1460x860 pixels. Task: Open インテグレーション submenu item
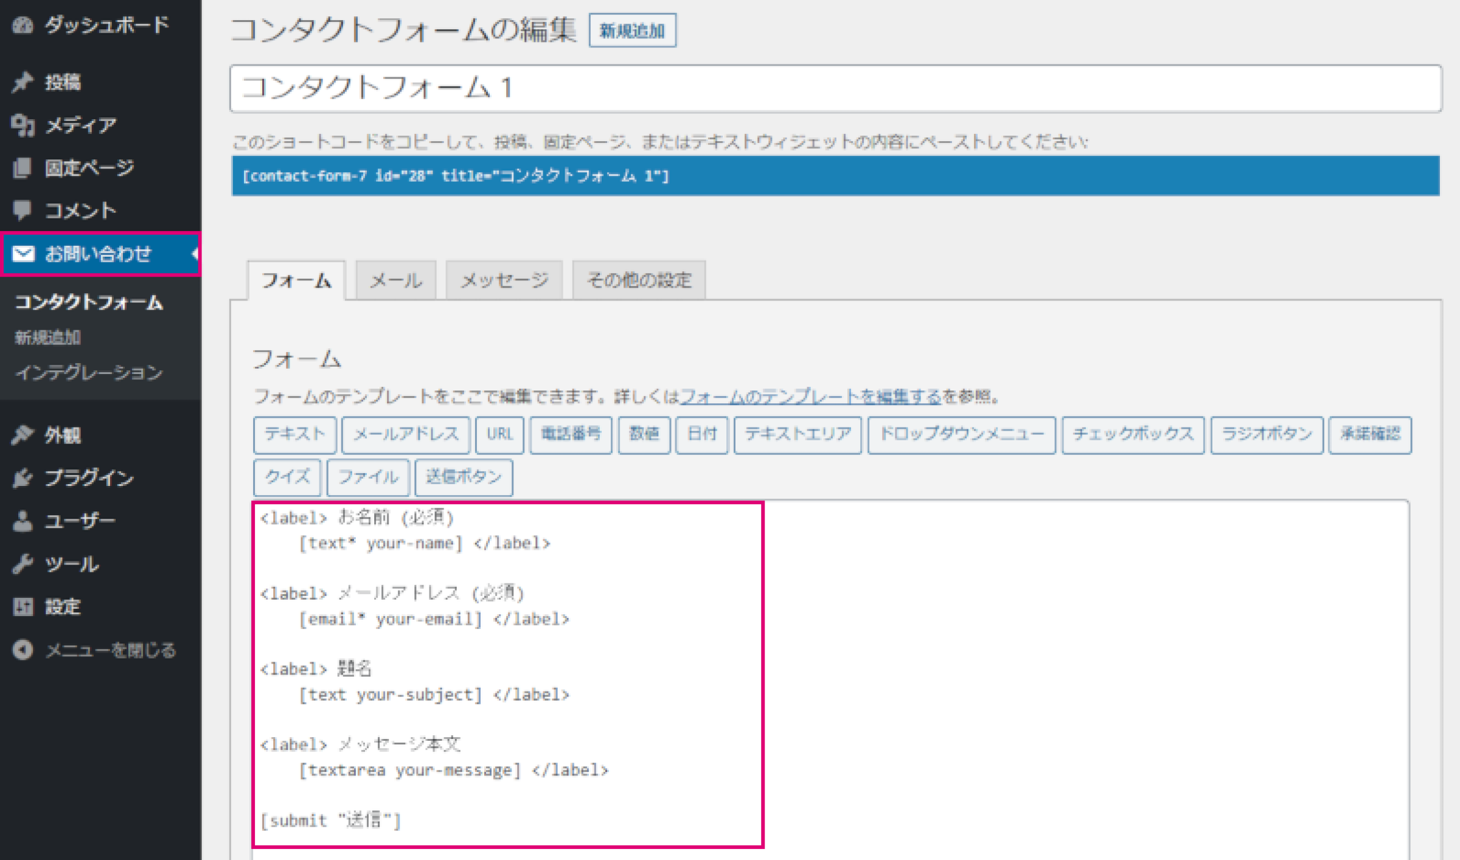click(x=89, y=372)
